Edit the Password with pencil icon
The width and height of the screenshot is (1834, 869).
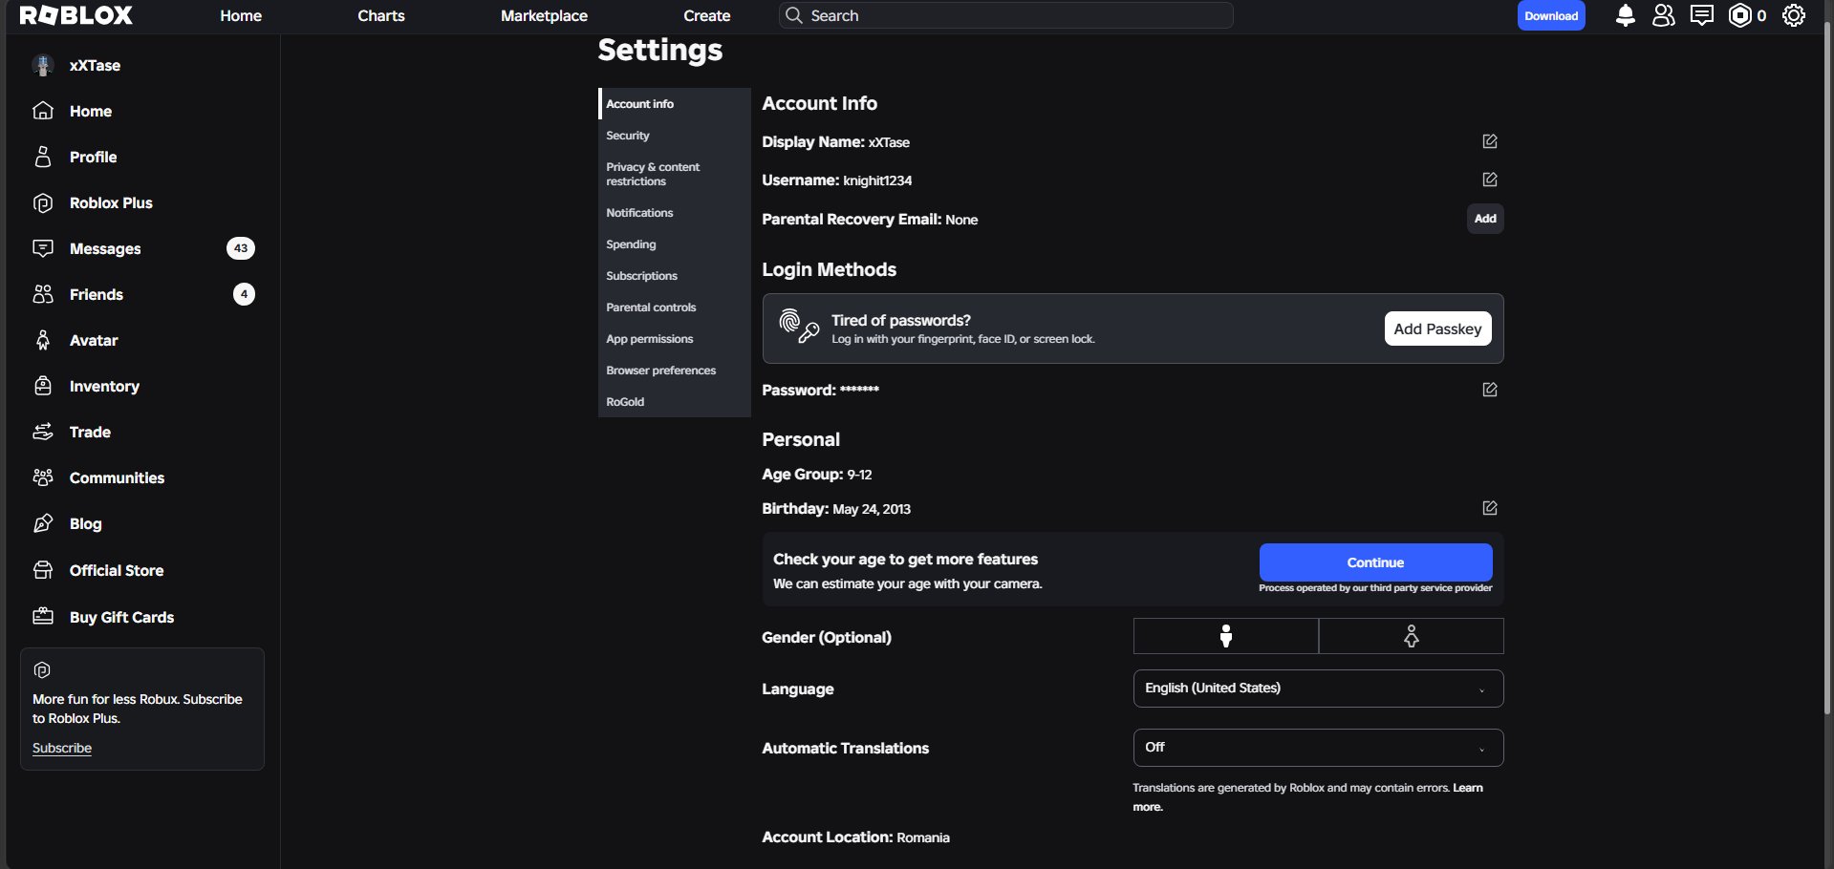(1489, 390)
